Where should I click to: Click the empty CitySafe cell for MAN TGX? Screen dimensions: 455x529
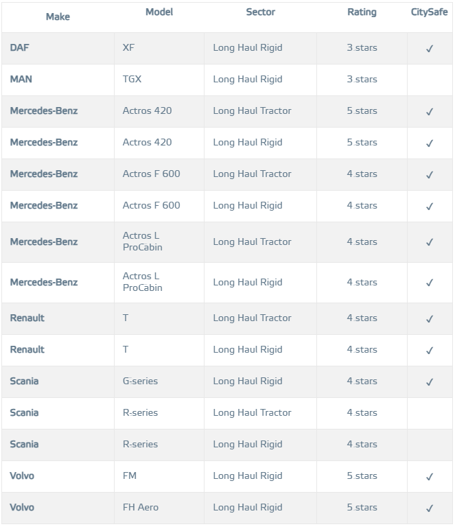430,79
